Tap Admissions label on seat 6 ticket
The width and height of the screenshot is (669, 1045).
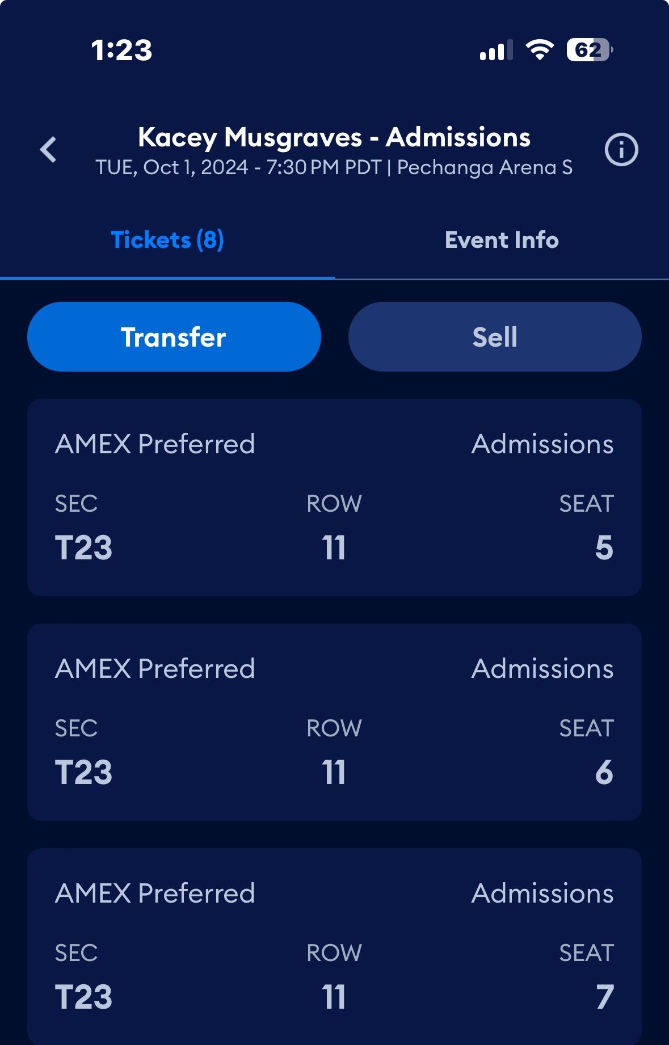542,669
